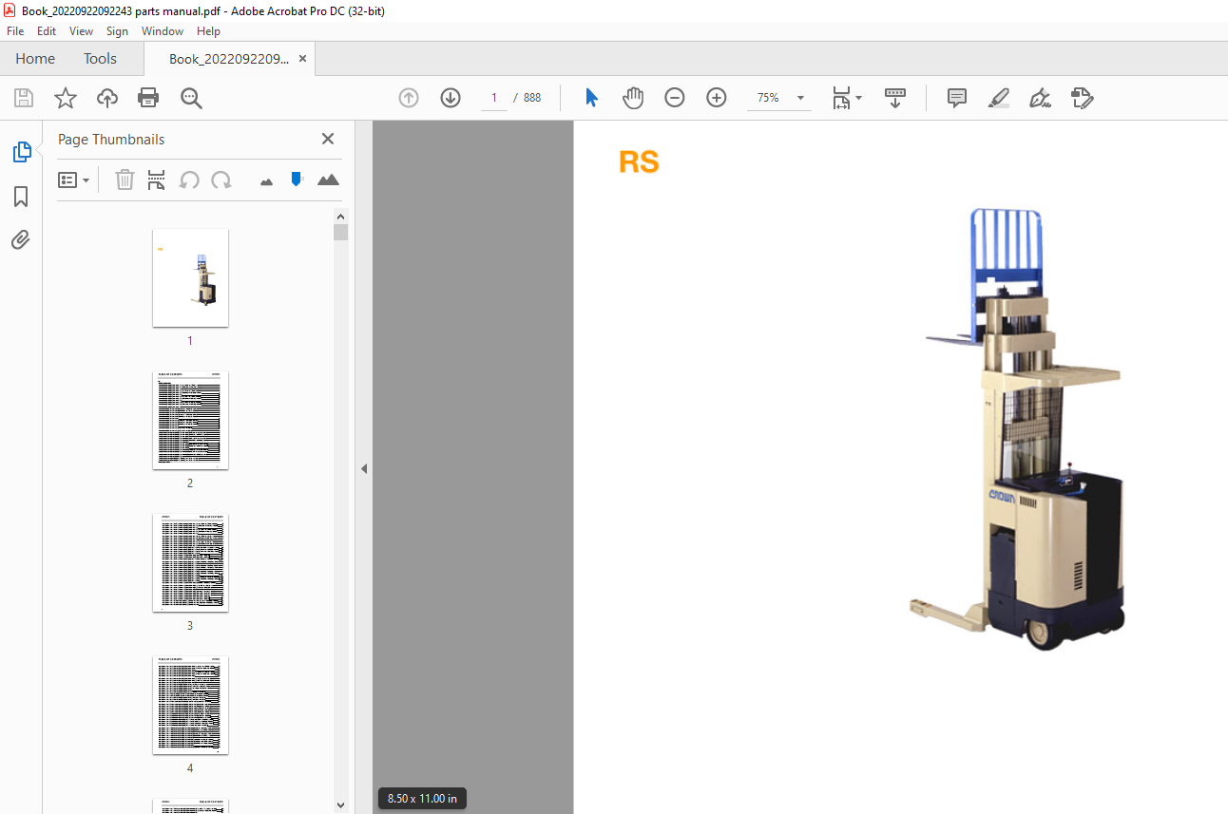Select page 2 thumbnail
This screenshot has width=1228, height=814.
[190, 420]
